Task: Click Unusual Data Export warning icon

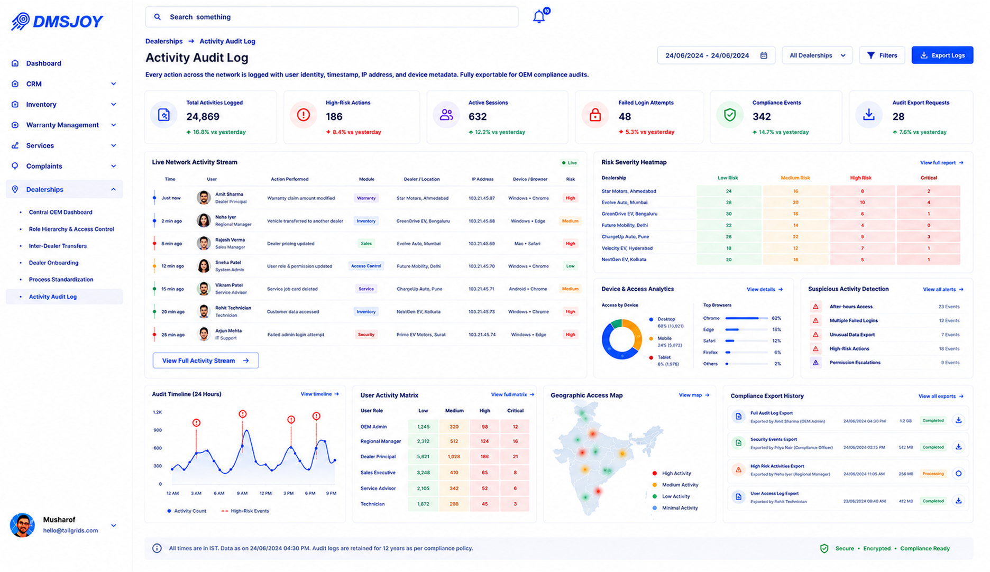Action: 815,335
